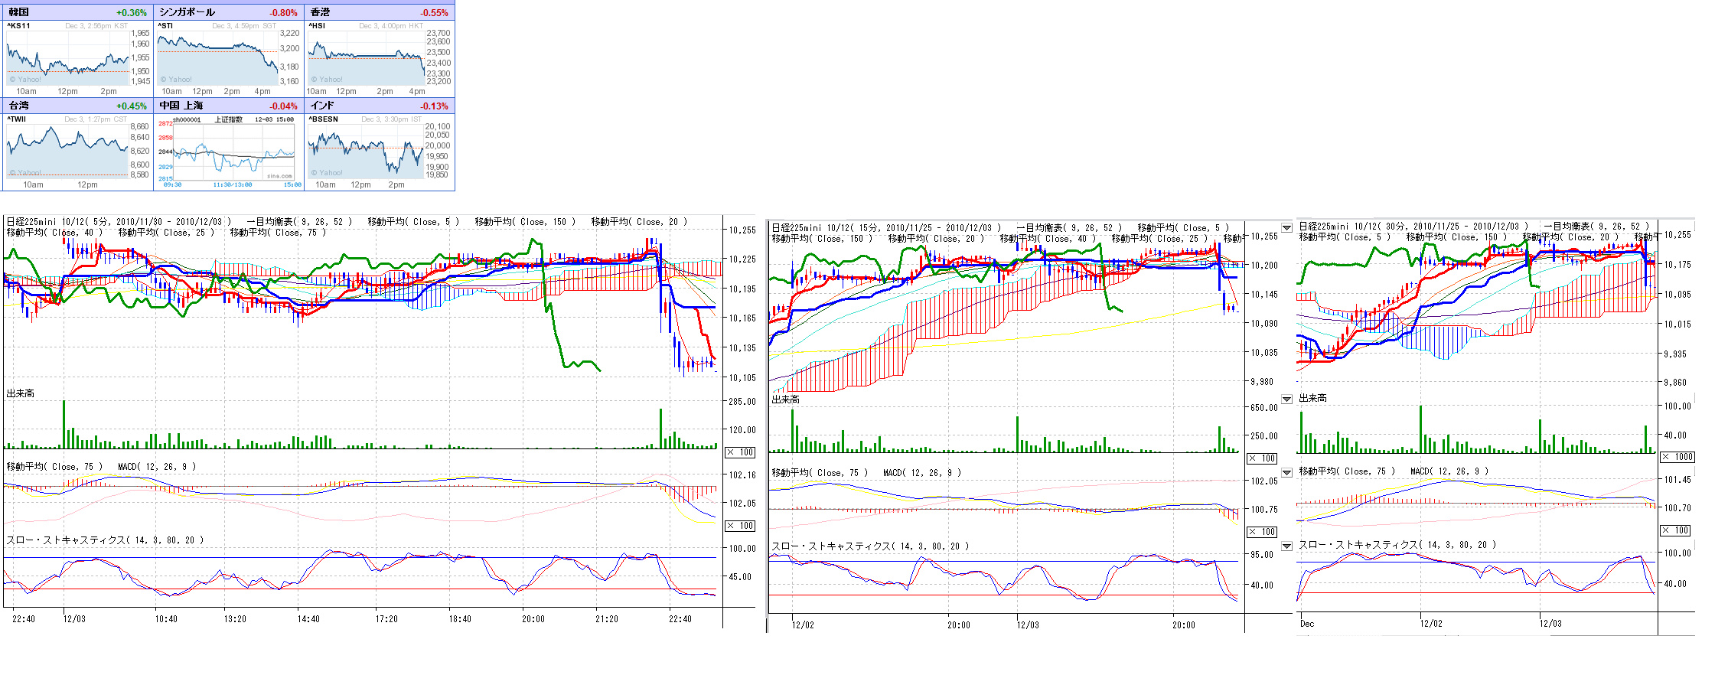Click ×100 scale box under 15-minute volume axis
The height and width of the screenshot is (675, 1728).
point(1262,458)
